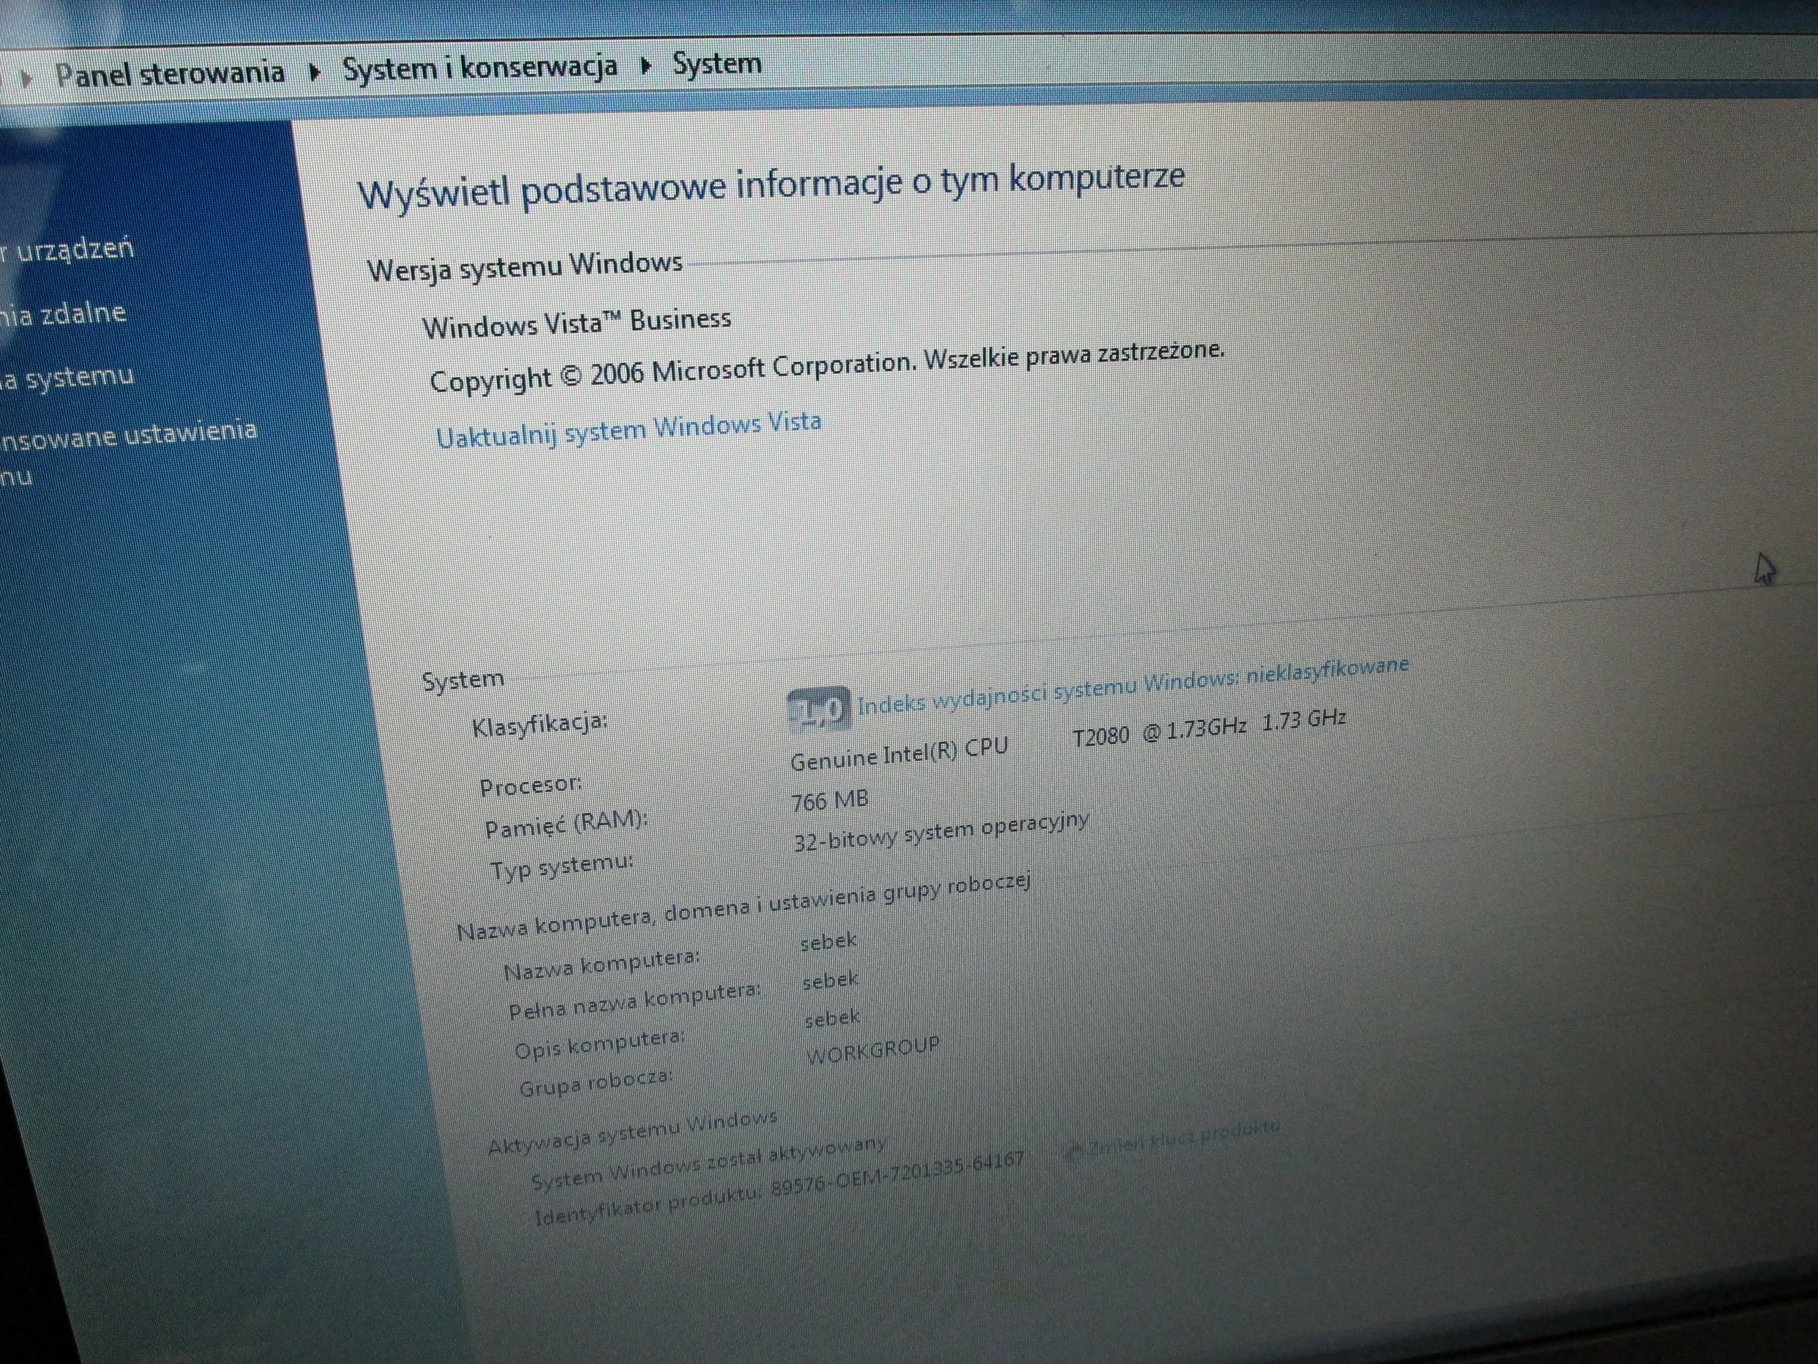Select processor value 'Genuine Intel(R) CPU'

[899, 754]
